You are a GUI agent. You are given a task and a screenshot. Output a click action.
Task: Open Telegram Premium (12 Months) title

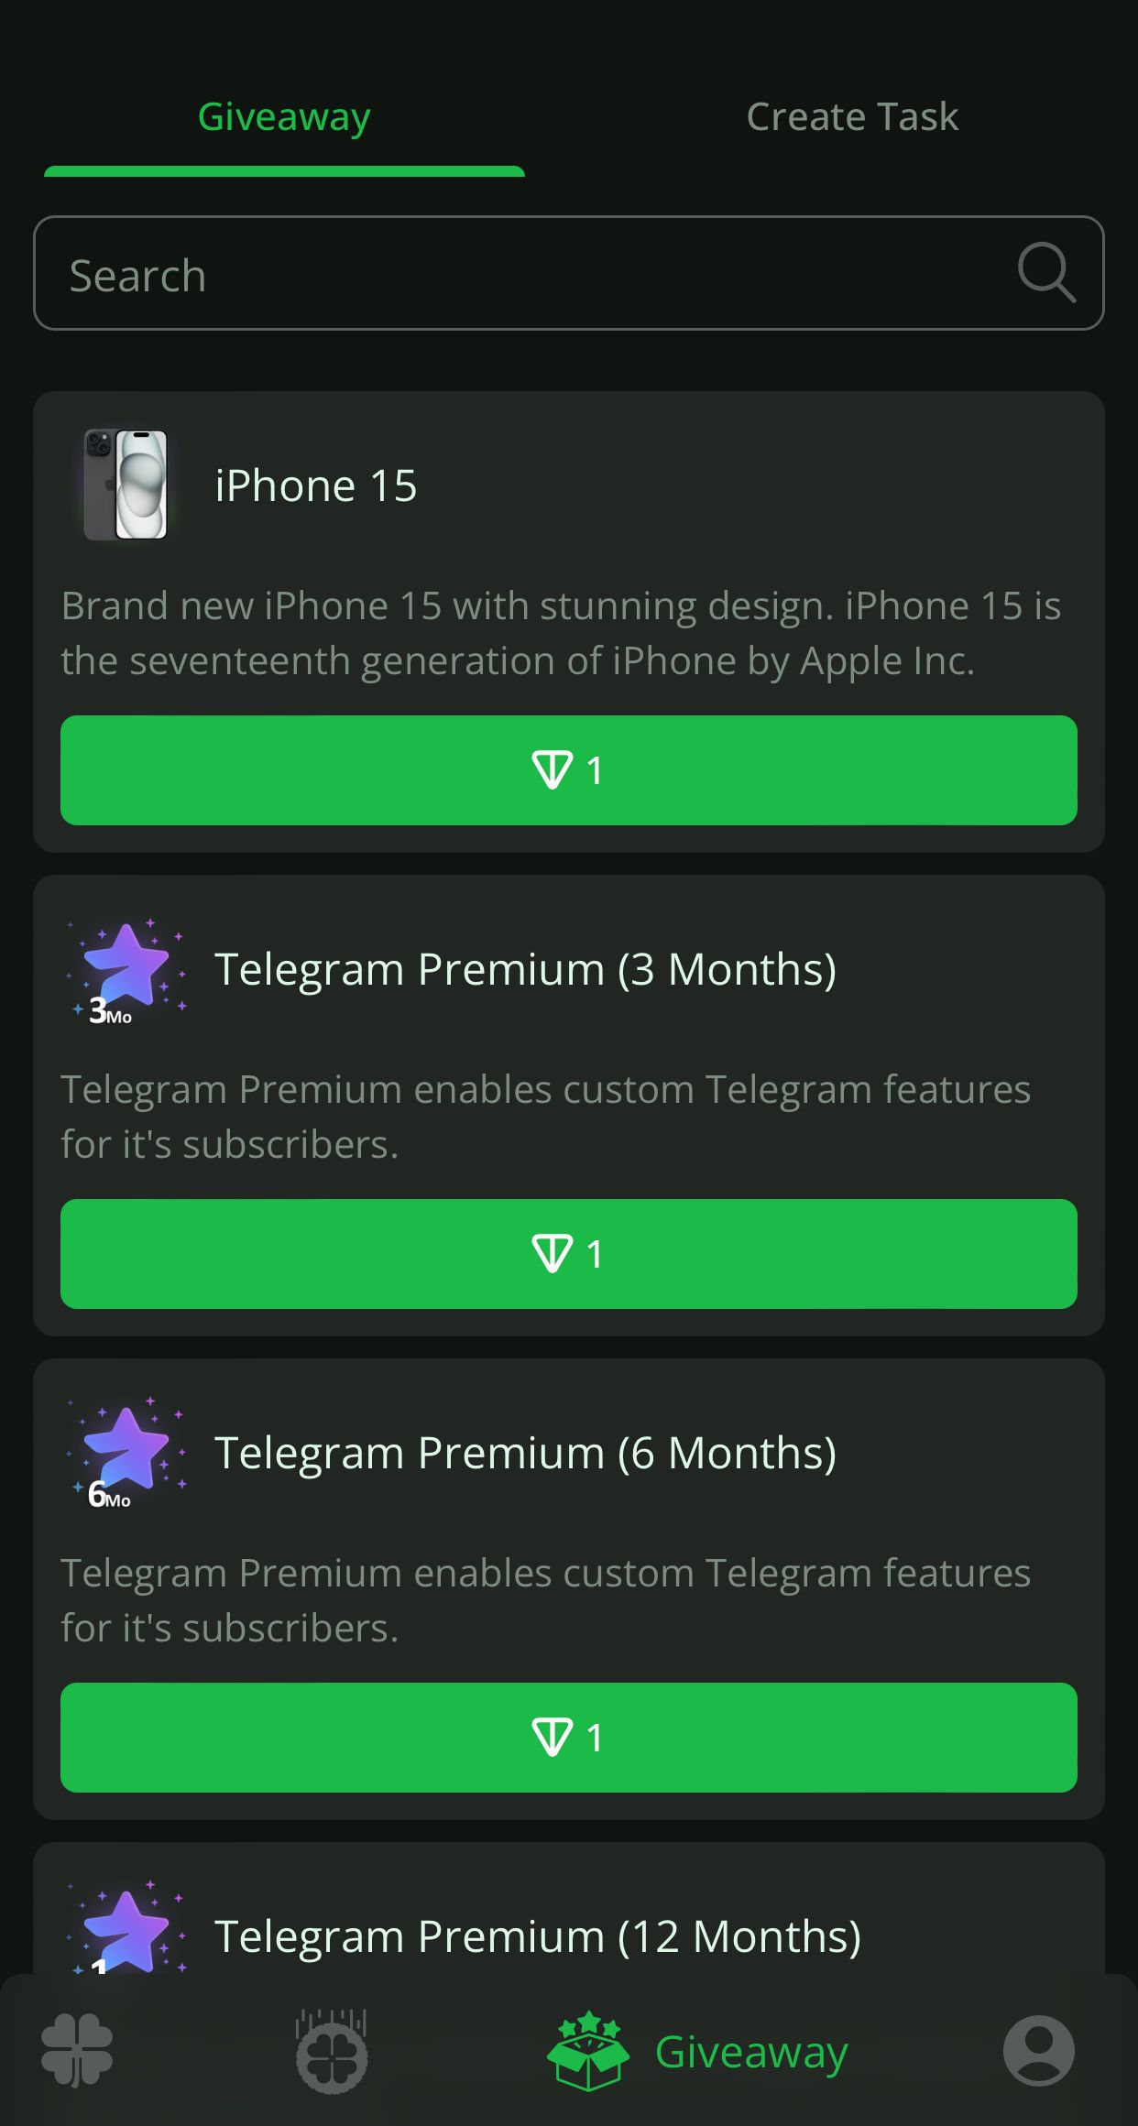(538, 1936)
